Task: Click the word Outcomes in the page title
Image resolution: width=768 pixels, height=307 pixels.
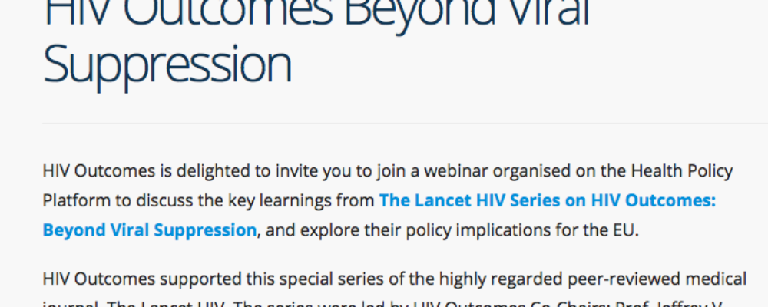Action: (x=228, y=14)
